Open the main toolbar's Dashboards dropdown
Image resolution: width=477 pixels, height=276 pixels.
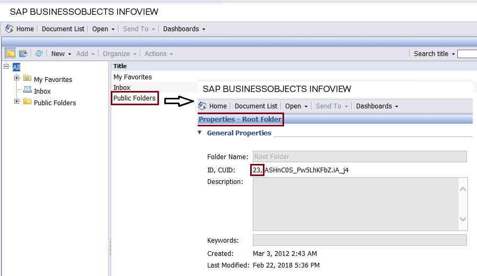184,29
